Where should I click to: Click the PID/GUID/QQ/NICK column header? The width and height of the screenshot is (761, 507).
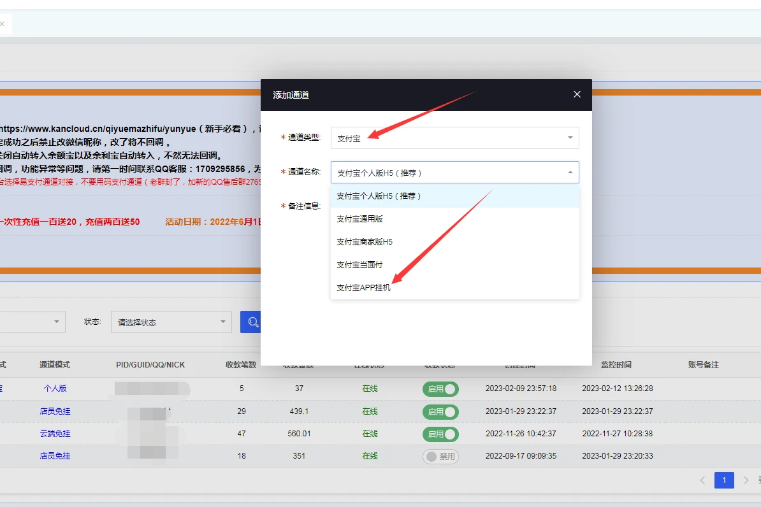[x=150, y=364]
